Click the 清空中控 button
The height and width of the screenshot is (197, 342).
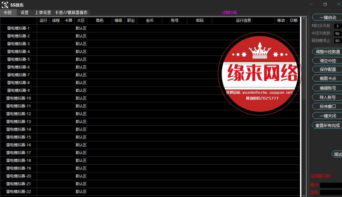(327, 61)
